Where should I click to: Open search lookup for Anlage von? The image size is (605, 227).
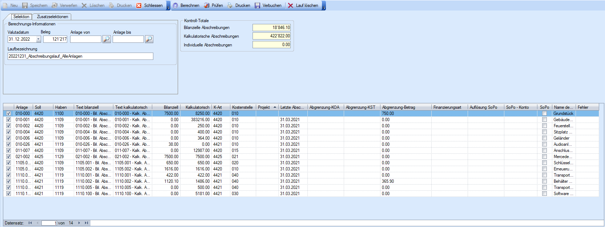tap(106, 39)
